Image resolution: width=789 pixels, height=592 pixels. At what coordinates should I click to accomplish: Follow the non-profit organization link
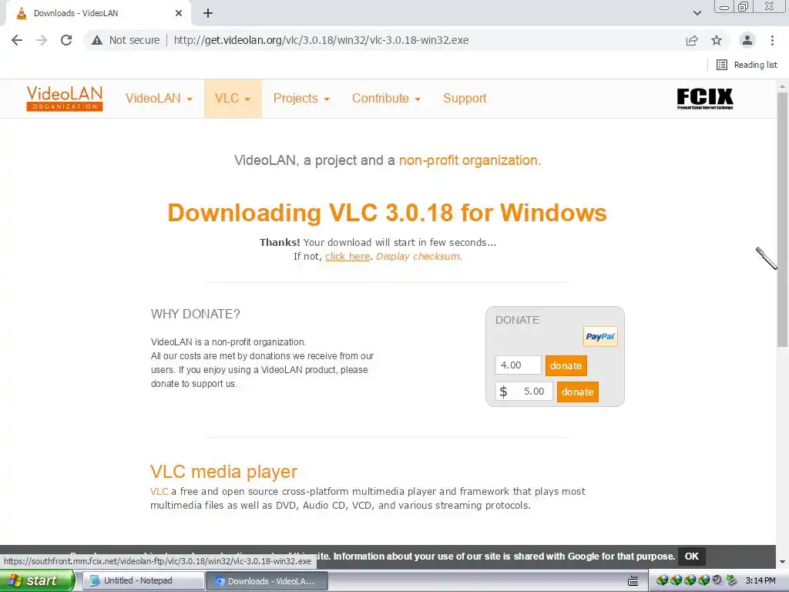click(x=470, y=160)
